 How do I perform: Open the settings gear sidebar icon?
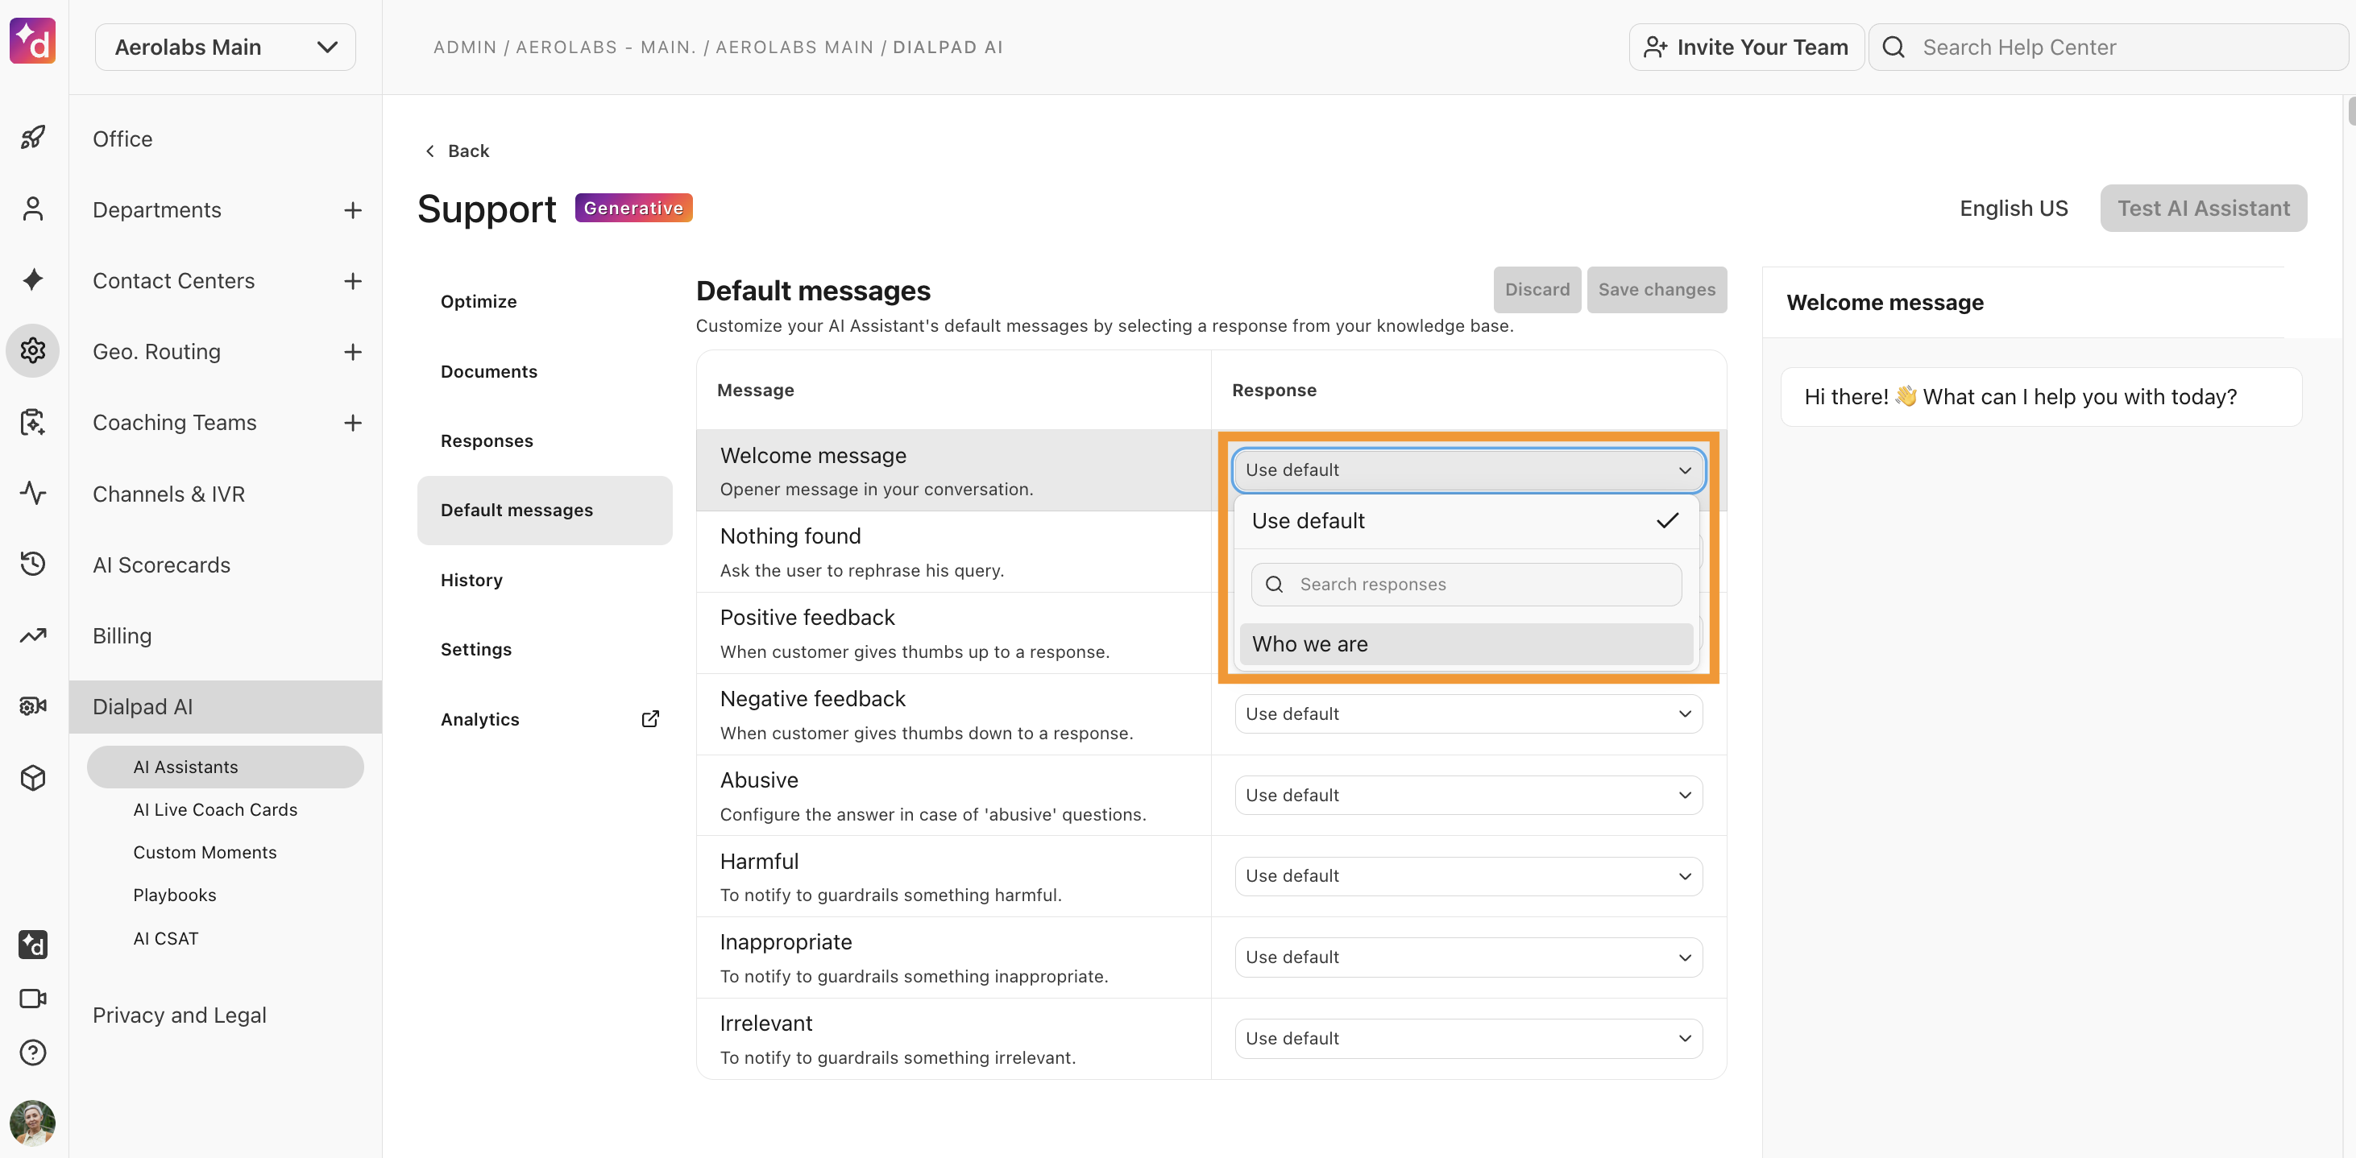[33, 350]
